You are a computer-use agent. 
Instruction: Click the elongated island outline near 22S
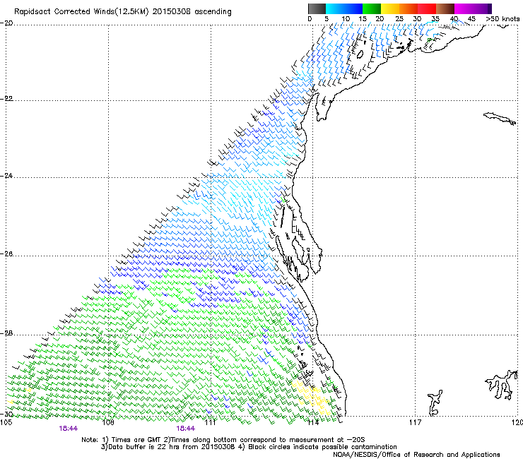499,118
